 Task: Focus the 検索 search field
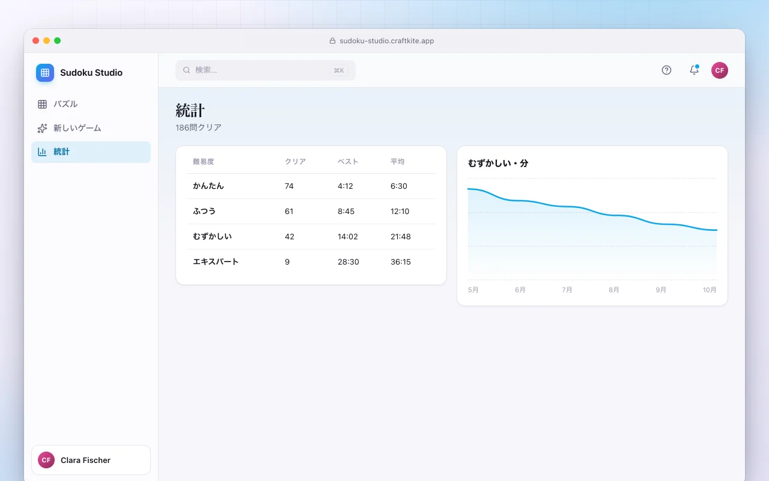(x=266, y=70)
